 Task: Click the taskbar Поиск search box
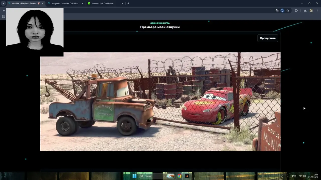150,176
